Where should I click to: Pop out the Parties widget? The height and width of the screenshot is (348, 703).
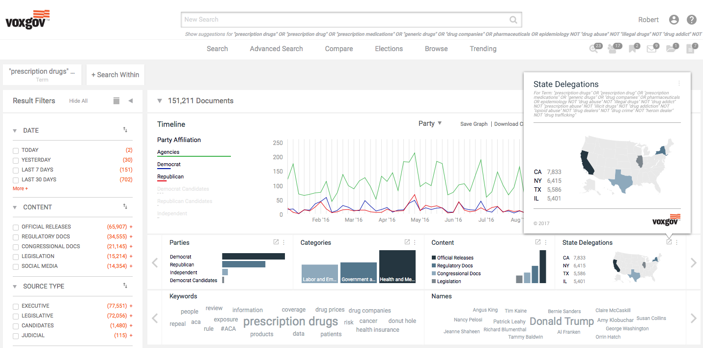[276, 242]
